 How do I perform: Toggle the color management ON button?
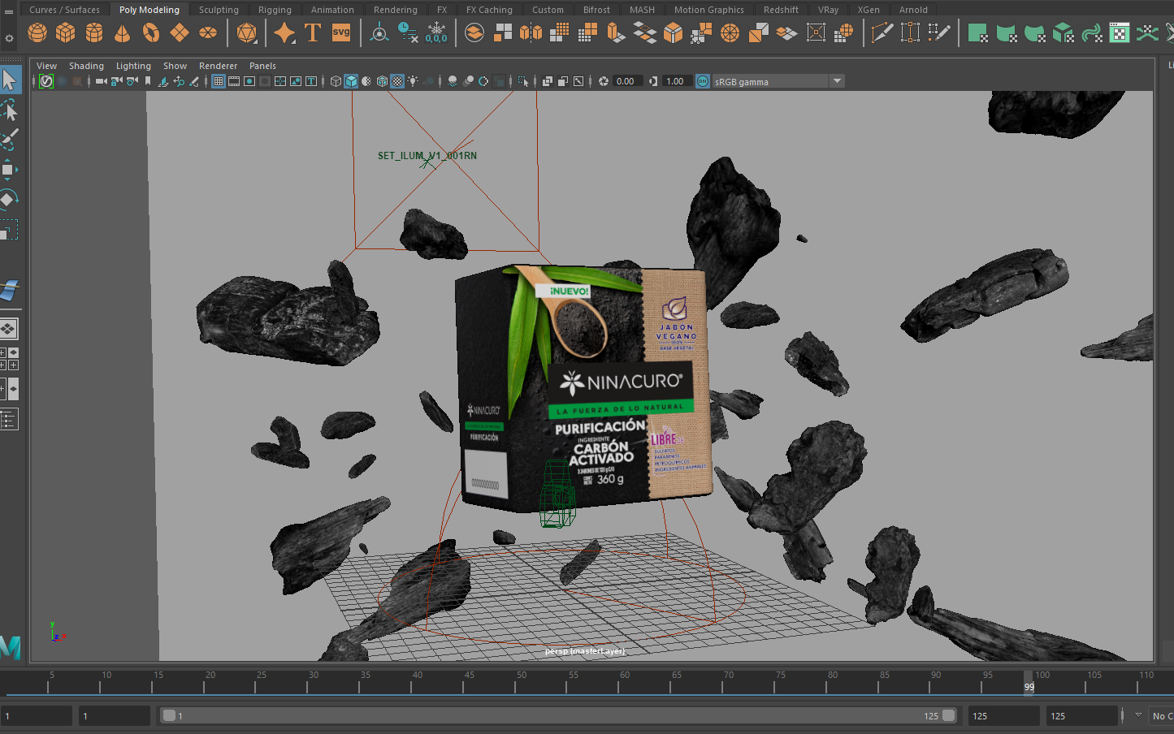[x=703, y=81]
